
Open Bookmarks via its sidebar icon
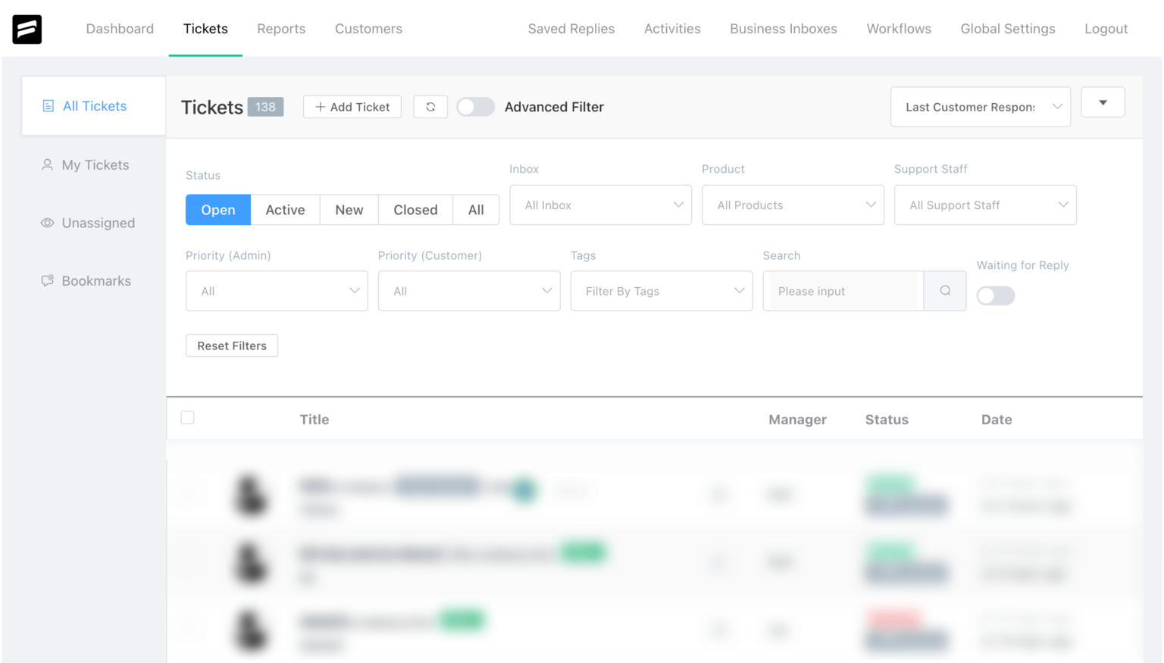(47, 280)
